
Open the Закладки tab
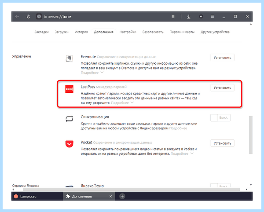[41, 32]
